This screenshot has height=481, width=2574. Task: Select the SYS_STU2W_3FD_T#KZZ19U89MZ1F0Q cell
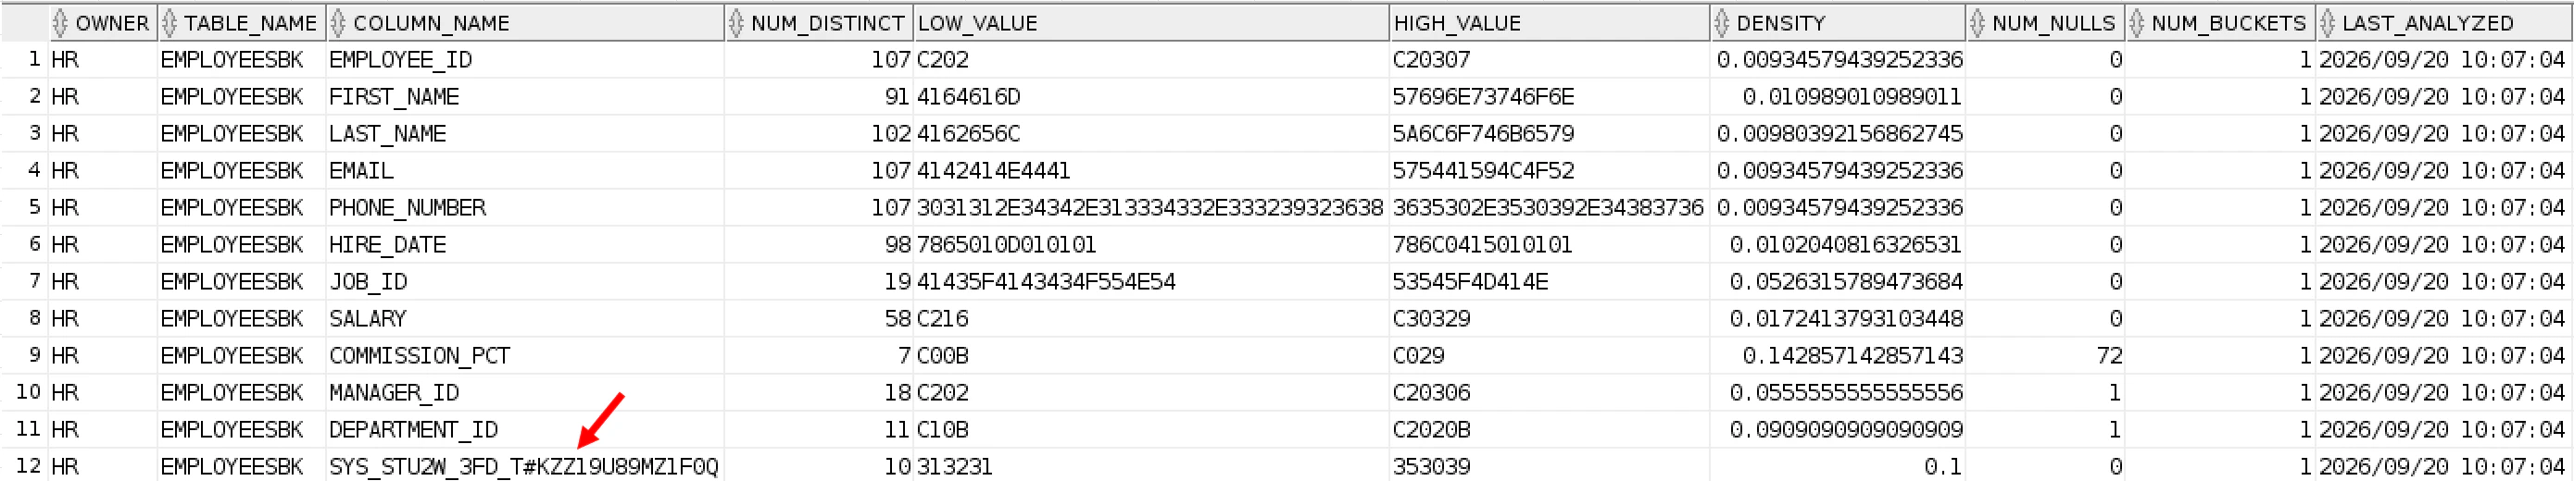pyautogui.click(x=525, y=466)
